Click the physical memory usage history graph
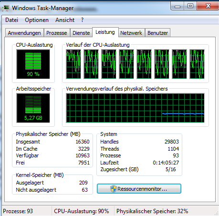The width and height of the screenshot is (219, 216). (x=136, y=108)
